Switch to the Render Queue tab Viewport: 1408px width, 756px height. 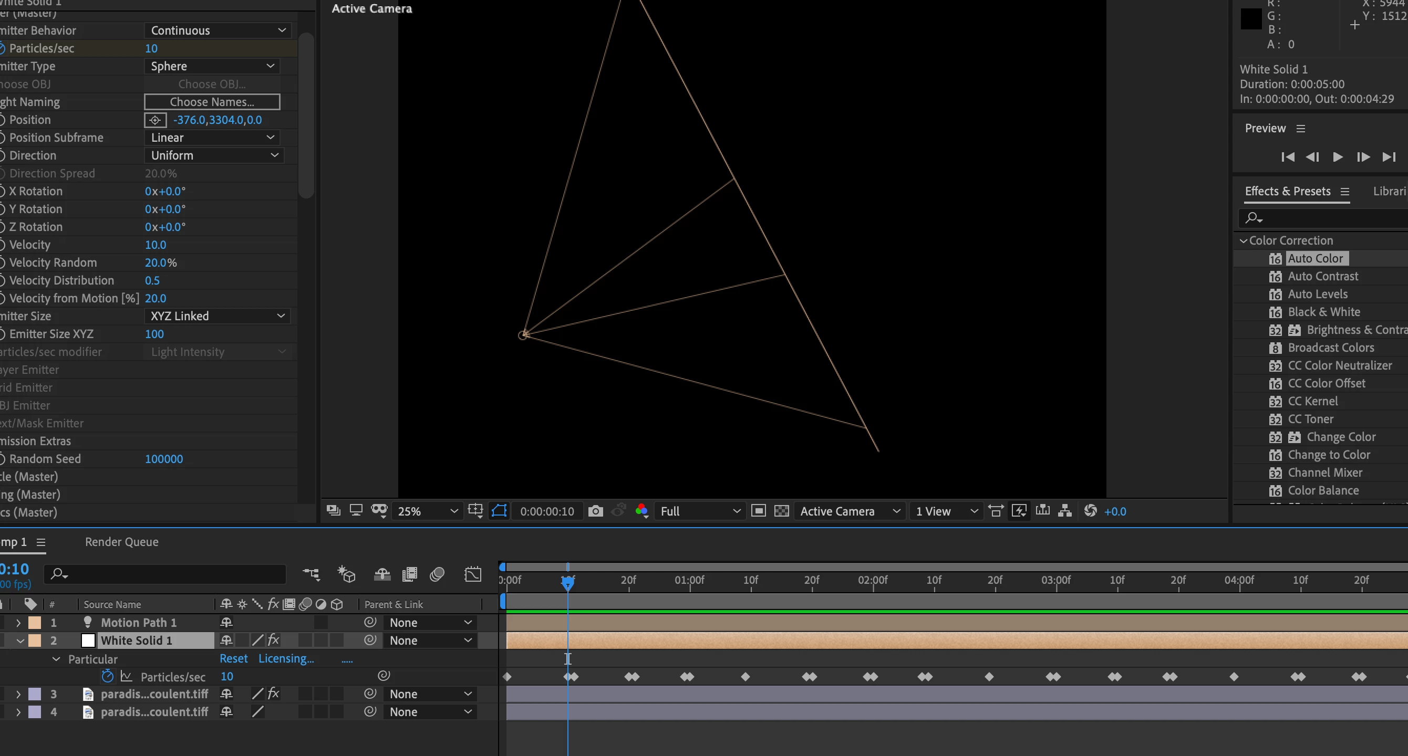coord(121,542)
